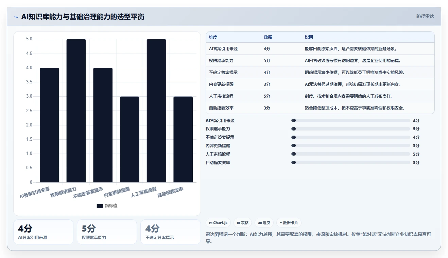Click the 不确定答案提示 bar in chart
This screenshot has height=258, width=448.
[x=103, y=125]
